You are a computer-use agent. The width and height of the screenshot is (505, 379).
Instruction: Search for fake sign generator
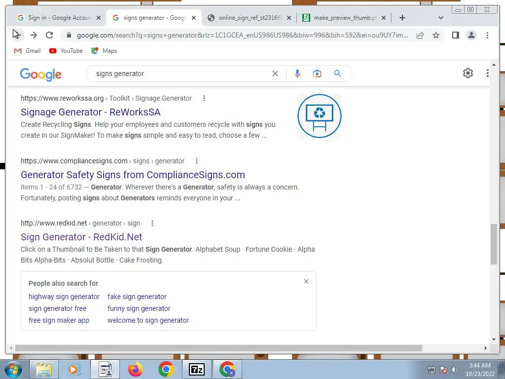[x=137, y=297]
